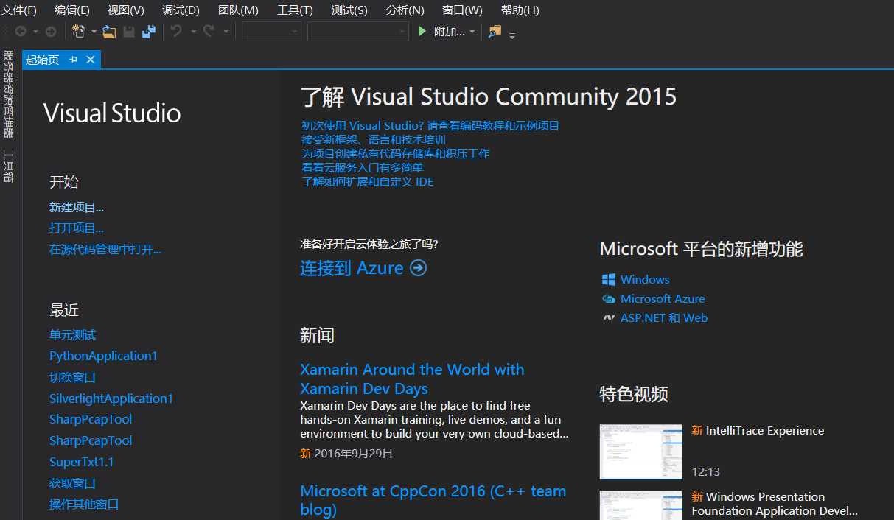Open the 团队(M) menu

pyautogui.click(x=239, y=10)
